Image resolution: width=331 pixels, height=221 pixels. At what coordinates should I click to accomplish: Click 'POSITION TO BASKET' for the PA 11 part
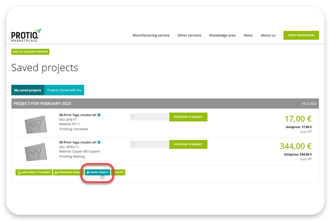[x=188, y=117]
